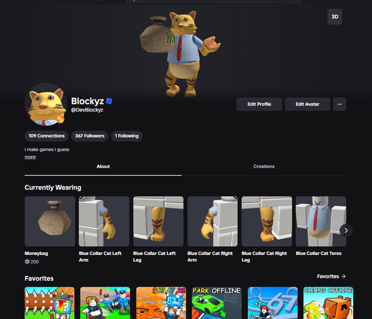Screen dimensions: 372x319
Task: Click the orange Studio wrench badge on profile picture
Action: point(60,119)
